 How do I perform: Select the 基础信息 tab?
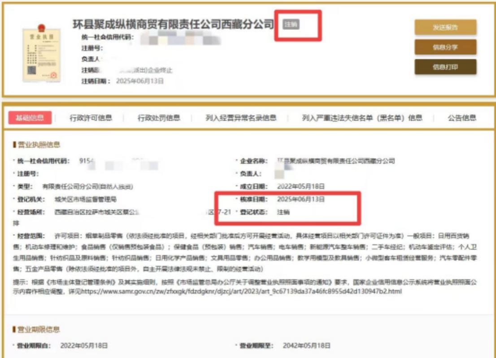pos(30,118)
